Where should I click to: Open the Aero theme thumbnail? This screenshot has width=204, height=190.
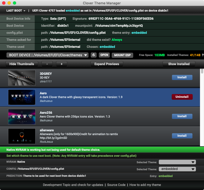(x=22, y=97)
